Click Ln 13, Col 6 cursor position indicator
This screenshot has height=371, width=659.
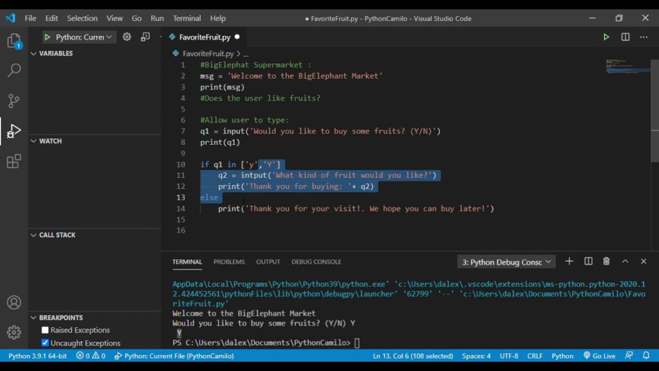pos(413,356)
